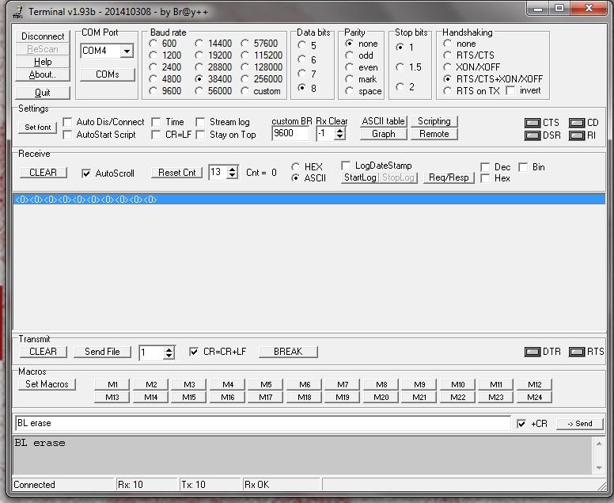This screenshot has width=614, height=503.
Task: Click the Send File button
Action: coord(102,352)
